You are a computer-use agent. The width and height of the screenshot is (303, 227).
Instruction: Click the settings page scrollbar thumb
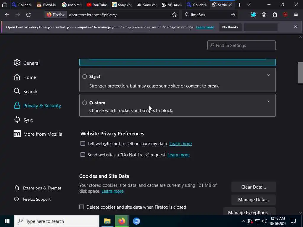(300, 73)
